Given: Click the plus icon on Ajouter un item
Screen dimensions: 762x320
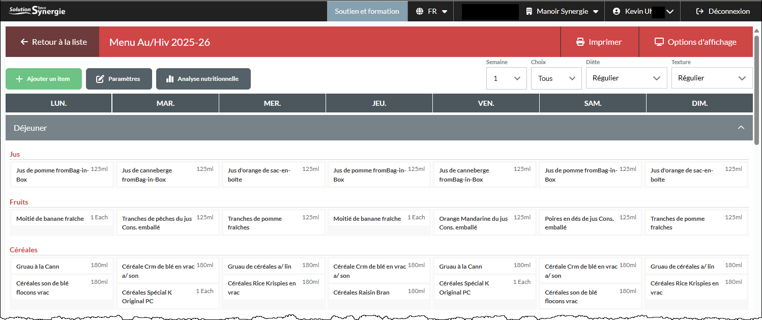Looking at the screenshot, I should (19, 79).
